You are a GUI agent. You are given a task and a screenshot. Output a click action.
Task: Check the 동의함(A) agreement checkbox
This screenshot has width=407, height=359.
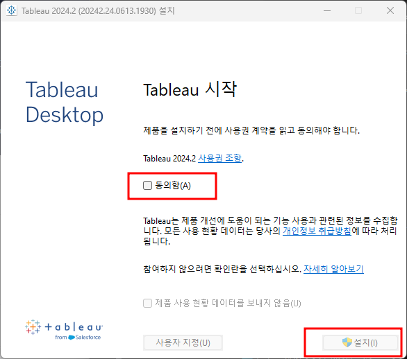[x=147, y=186]
